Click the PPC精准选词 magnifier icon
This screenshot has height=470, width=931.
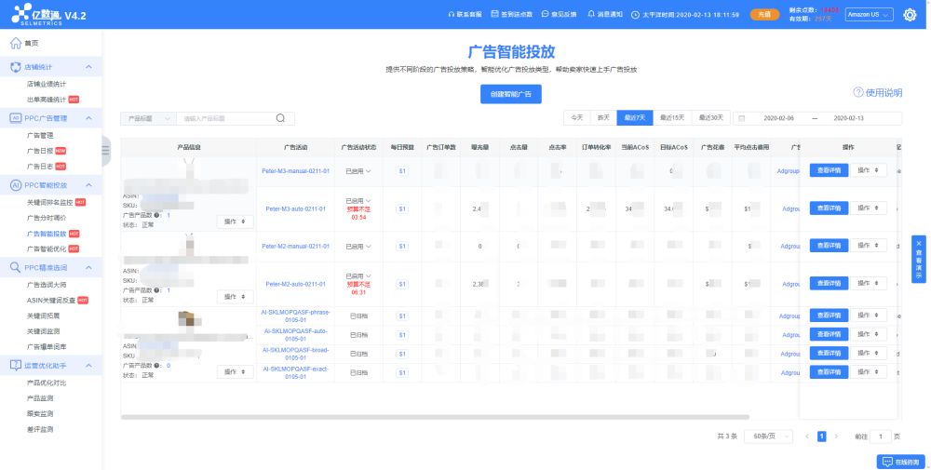pos(16,268)
